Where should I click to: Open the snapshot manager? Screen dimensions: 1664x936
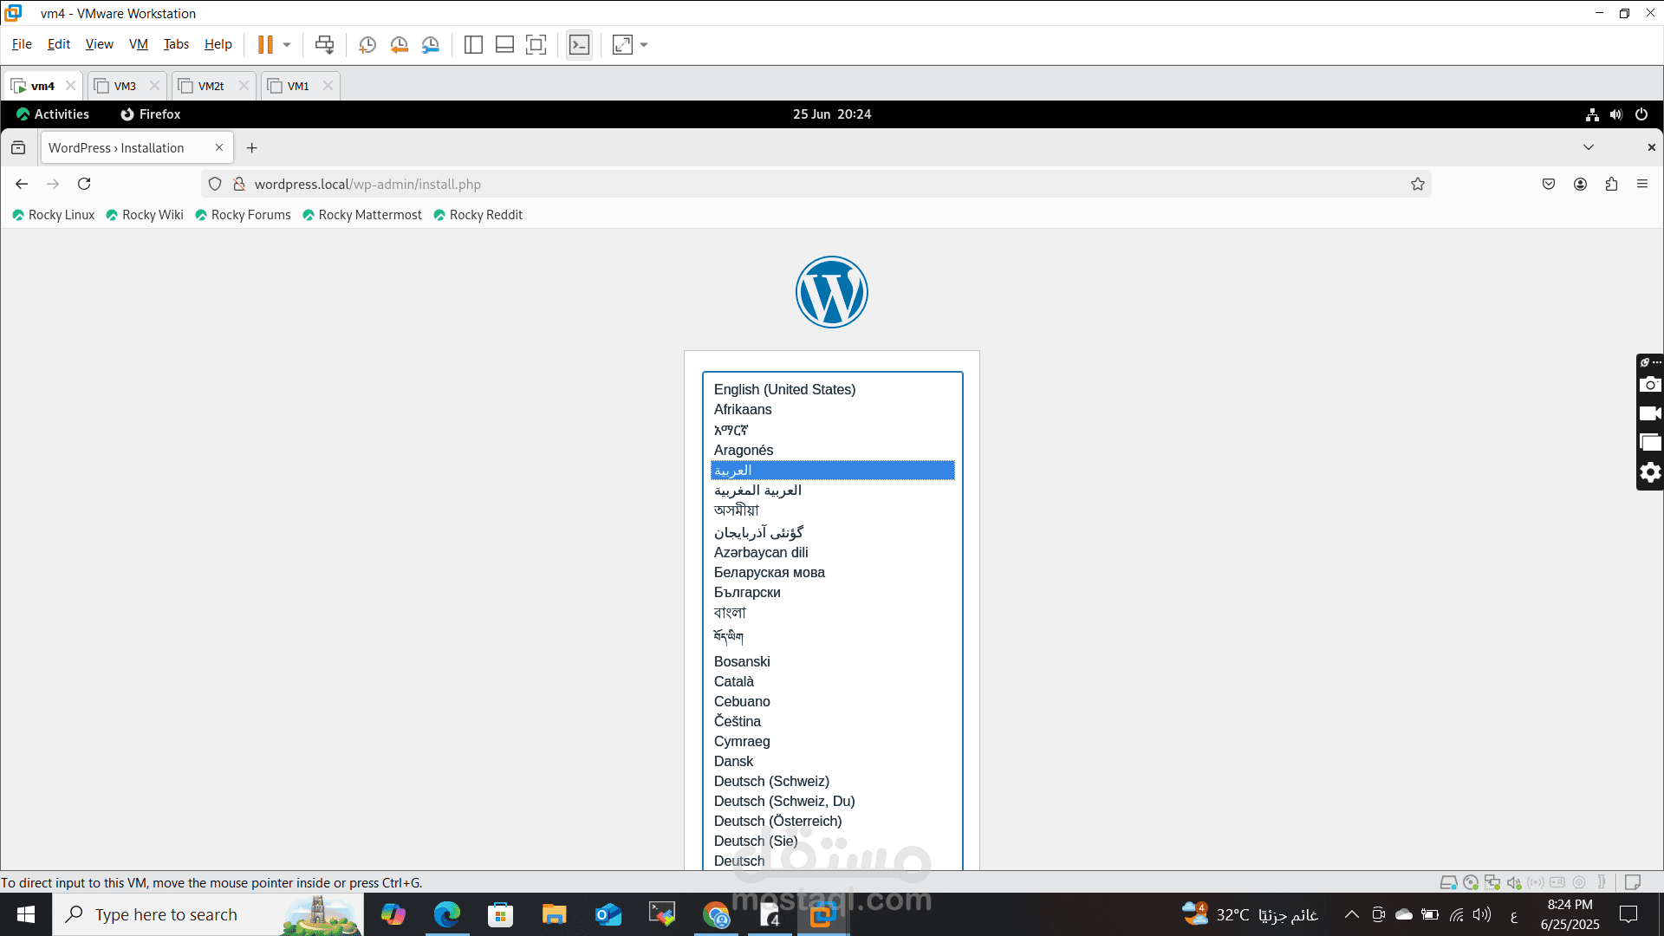click(431, 44)
